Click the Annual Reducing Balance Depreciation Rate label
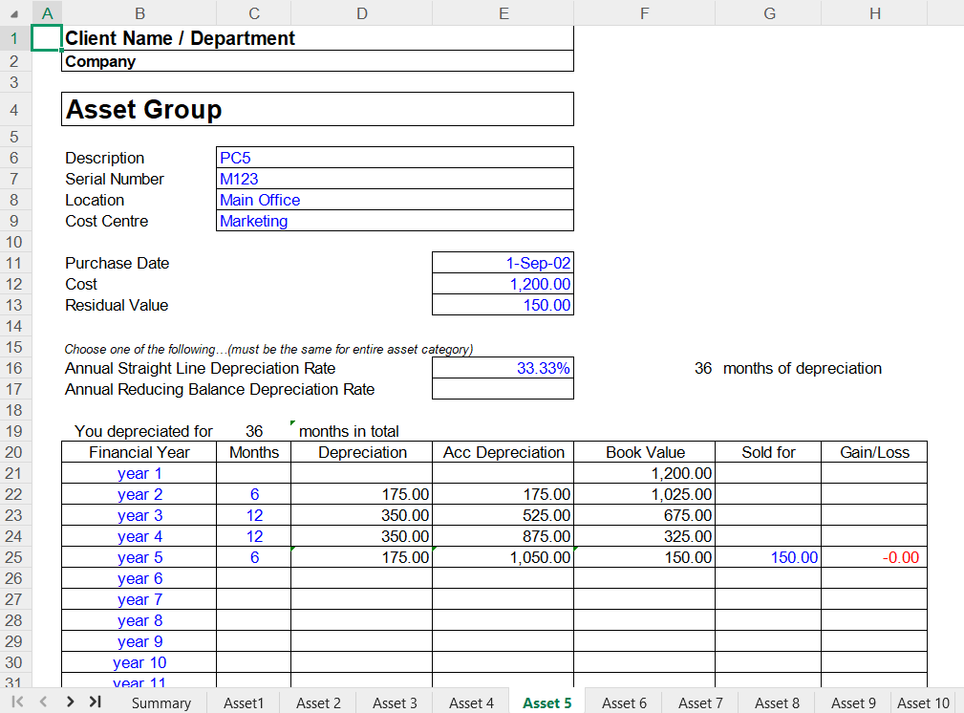964x713 pixels. (220, 389)
